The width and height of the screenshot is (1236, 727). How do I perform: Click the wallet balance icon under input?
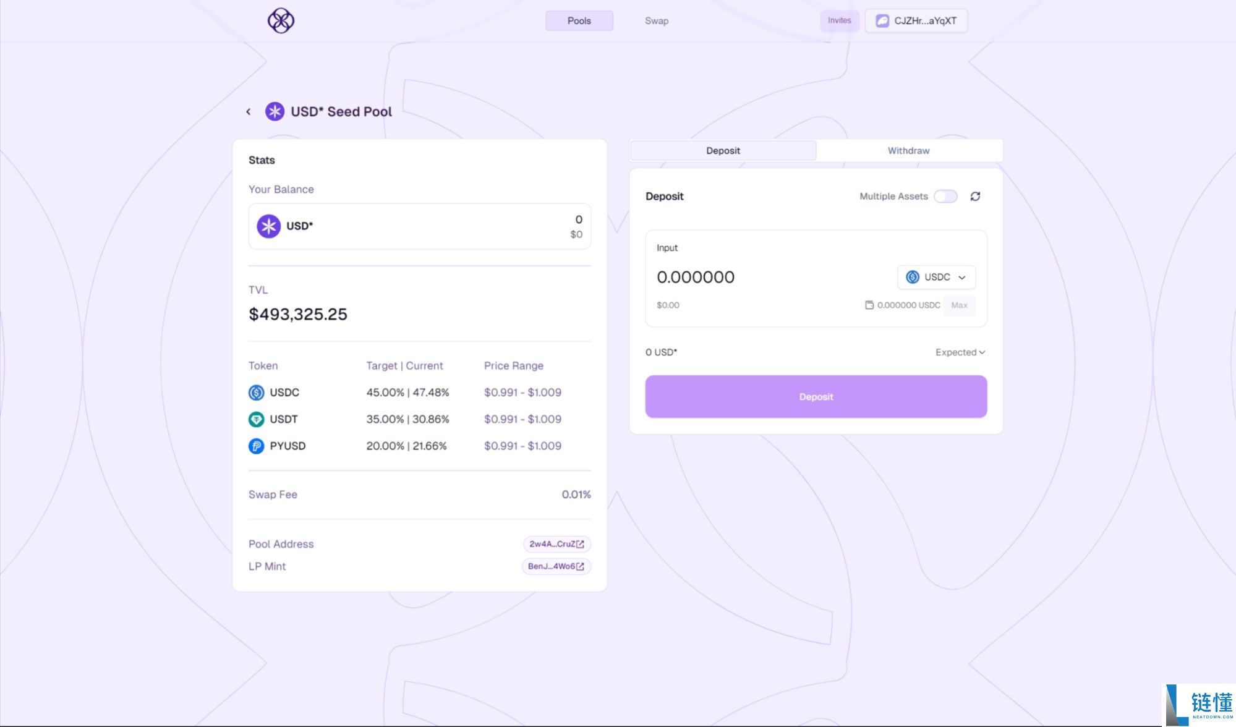[869, 305]
